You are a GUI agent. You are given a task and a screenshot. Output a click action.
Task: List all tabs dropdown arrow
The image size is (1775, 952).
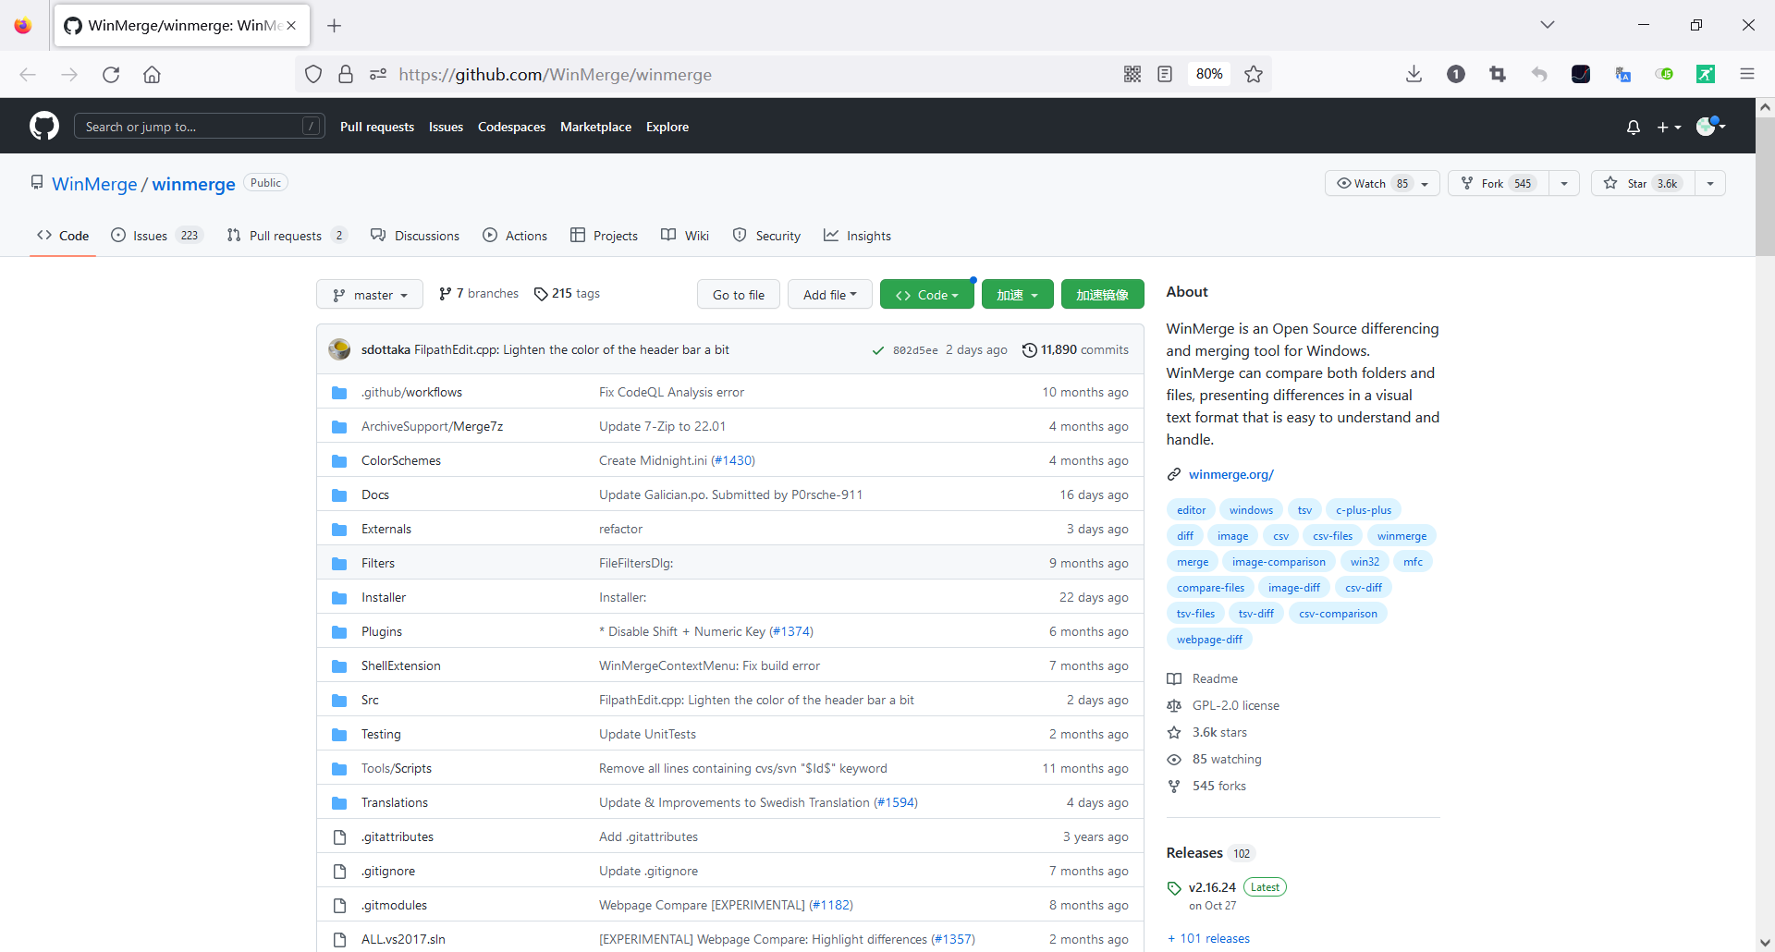(x=1548, y=25)
